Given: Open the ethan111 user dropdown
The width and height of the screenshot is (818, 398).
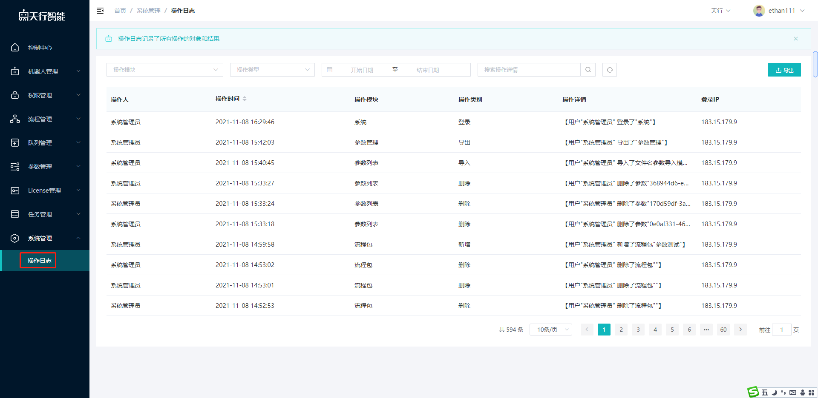Looking at the screenshot, I should pyautogui.click(x=779, y=11).
